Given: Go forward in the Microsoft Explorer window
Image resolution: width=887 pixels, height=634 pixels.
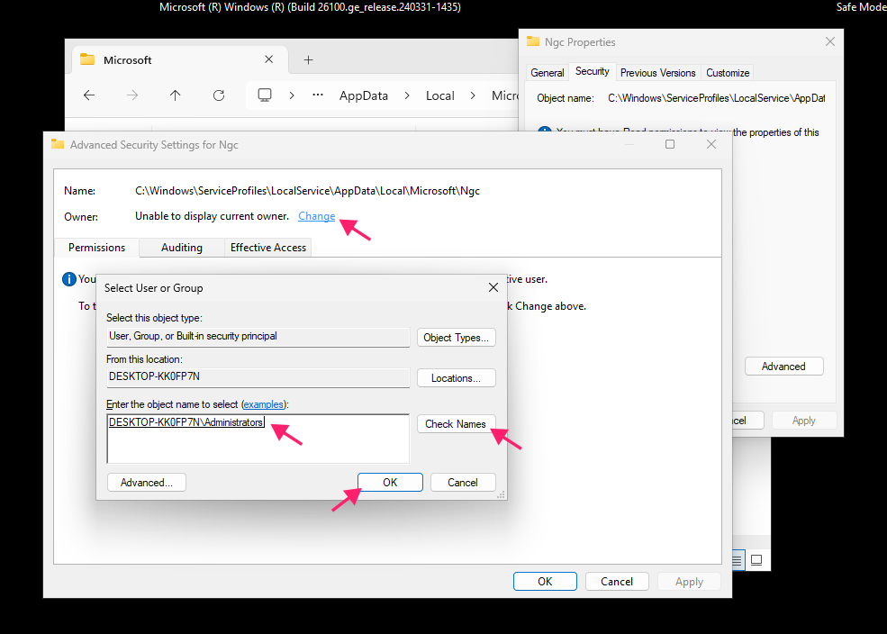Looking at the screenshot, I should tap(132, 95).
